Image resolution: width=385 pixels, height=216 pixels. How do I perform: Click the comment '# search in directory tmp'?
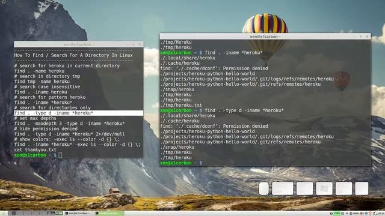coord(47,76)
